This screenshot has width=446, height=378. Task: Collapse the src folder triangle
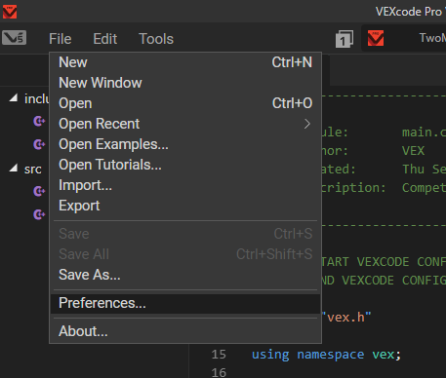coord(14,168)
